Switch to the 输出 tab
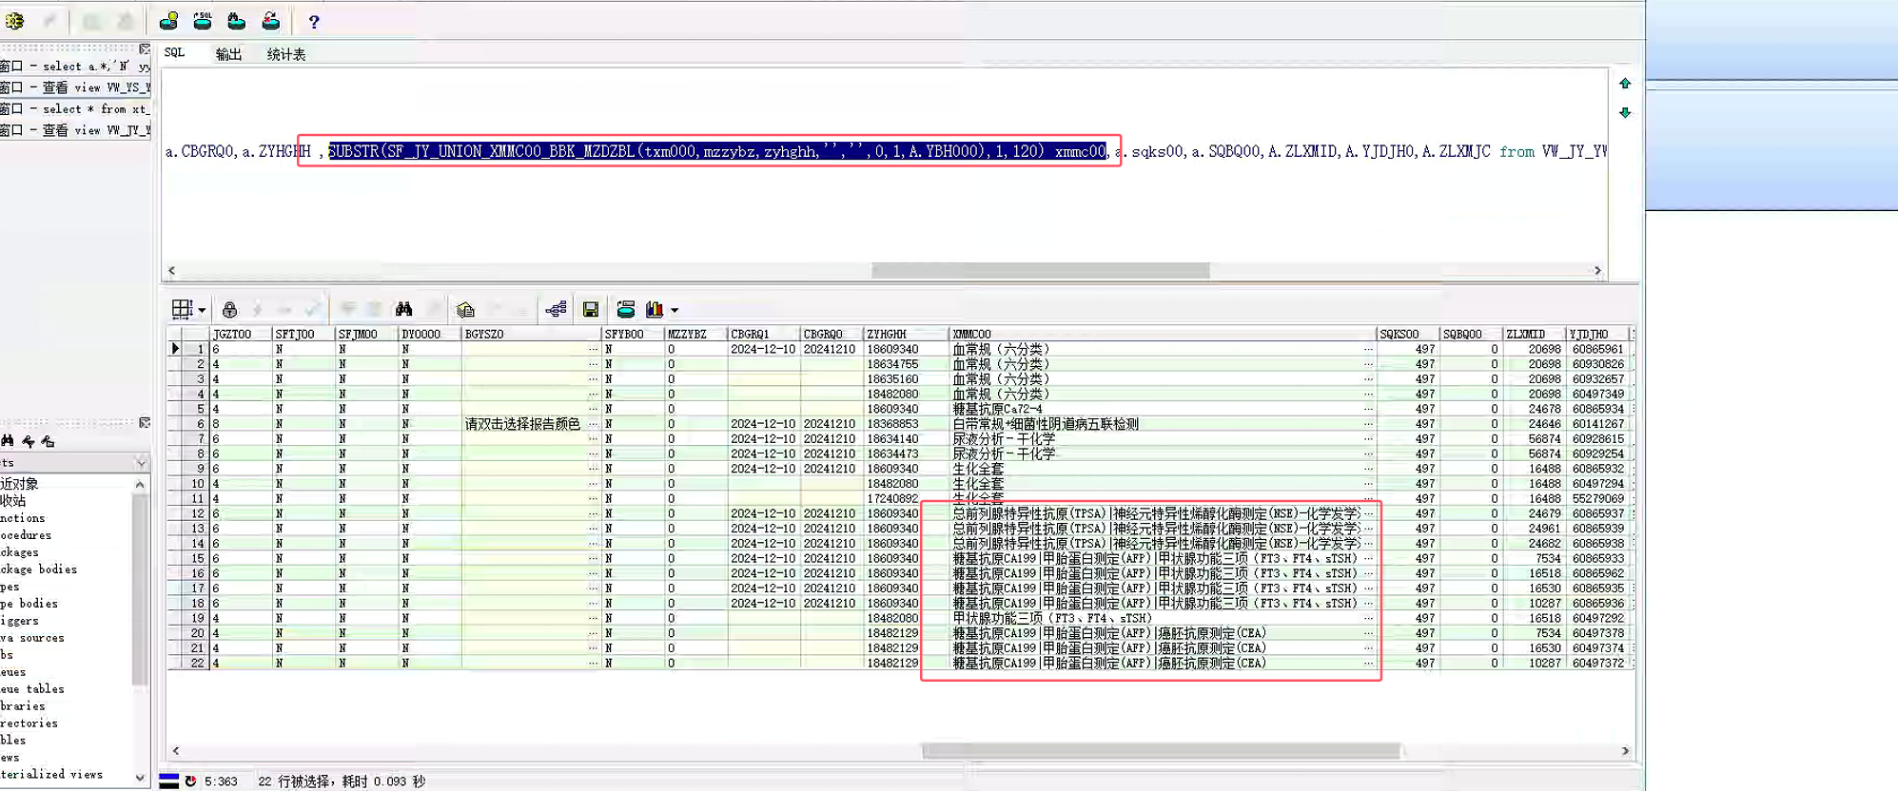Image resolution: width=1898 pixels, height=791 pixels. [x=228, y=54]
